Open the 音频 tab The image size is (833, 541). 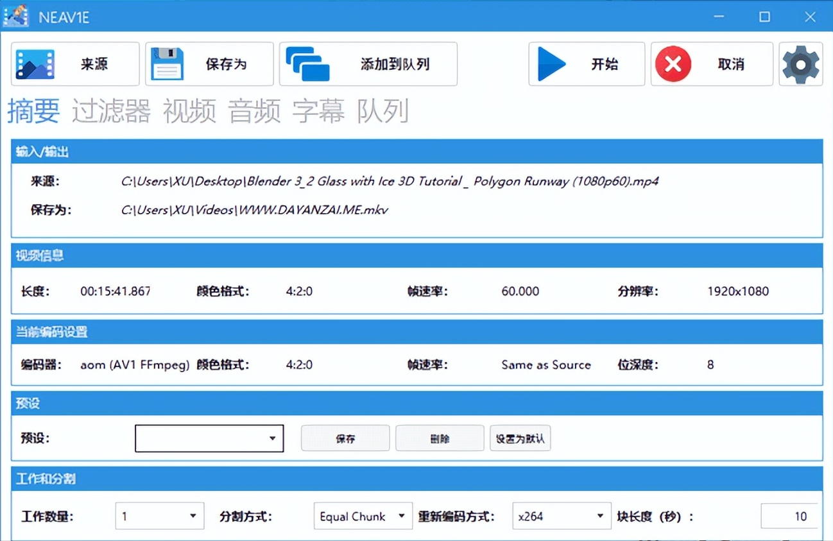[255, 112]
